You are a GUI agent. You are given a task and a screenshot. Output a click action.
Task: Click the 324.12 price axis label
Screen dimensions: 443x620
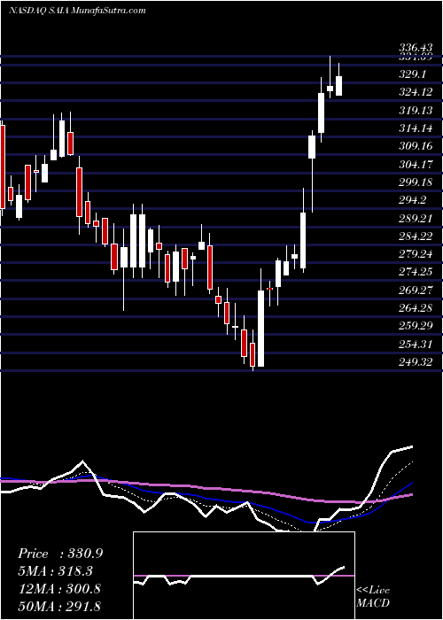click(x=416, y=92)
